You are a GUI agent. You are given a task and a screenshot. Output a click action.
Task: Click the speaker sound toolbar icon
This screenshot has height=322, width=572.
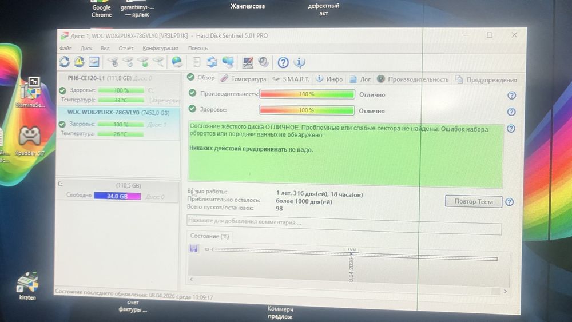pos(263,62)
